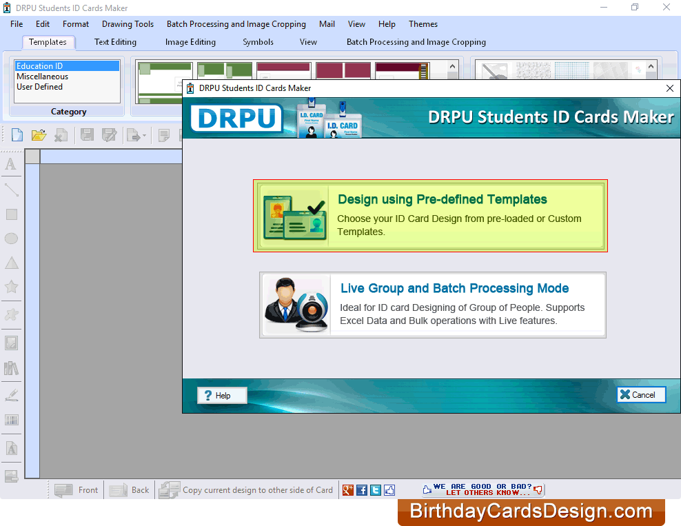The image size is (681, 526).
Task: Click the Cancel button
Action: pos(640,394)
